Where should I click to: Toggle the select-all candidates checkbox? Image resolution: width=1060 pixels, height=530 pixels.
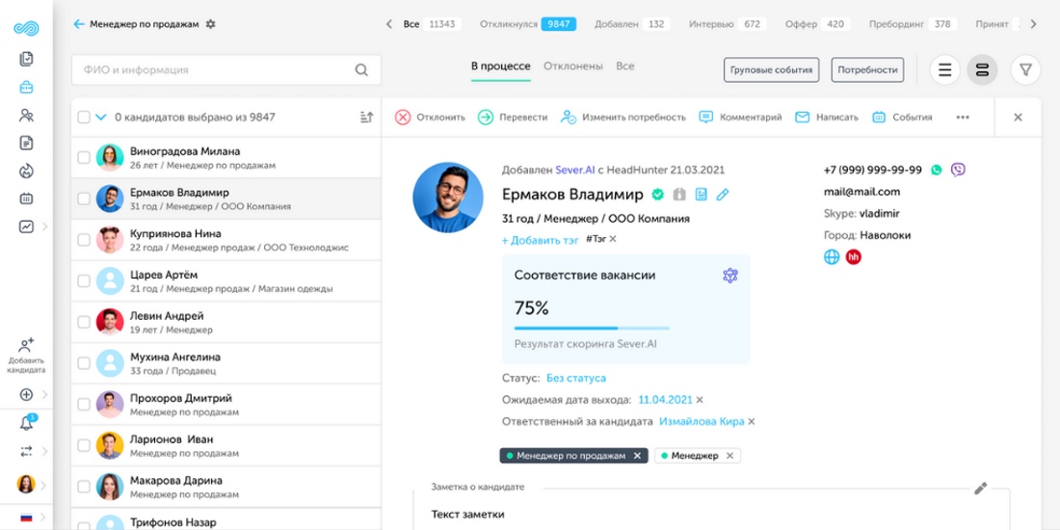coord(84,117)
